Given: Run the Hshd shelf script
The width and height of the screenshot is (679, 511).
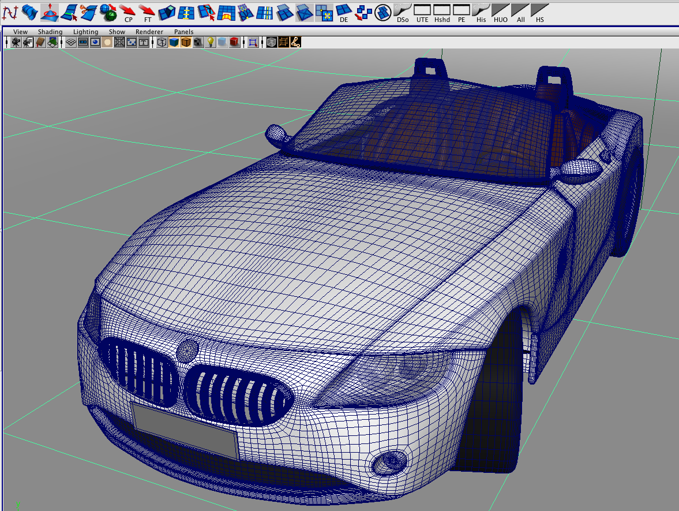Looking at the screenshot, I should [442, 12].
